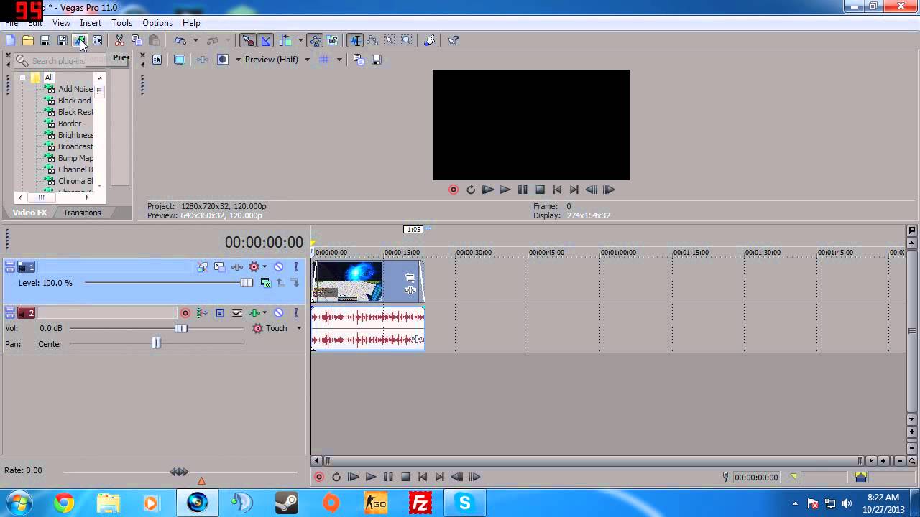The width and height of the screenshot is (920, 517).
Task: Toggle Automatic Crossfades in the toolbar
Action: click(265, 41)
